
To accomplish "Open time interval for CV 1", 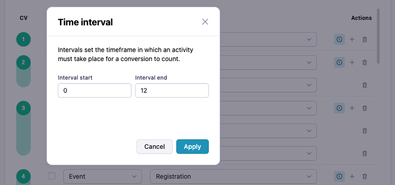I will 339,40.
